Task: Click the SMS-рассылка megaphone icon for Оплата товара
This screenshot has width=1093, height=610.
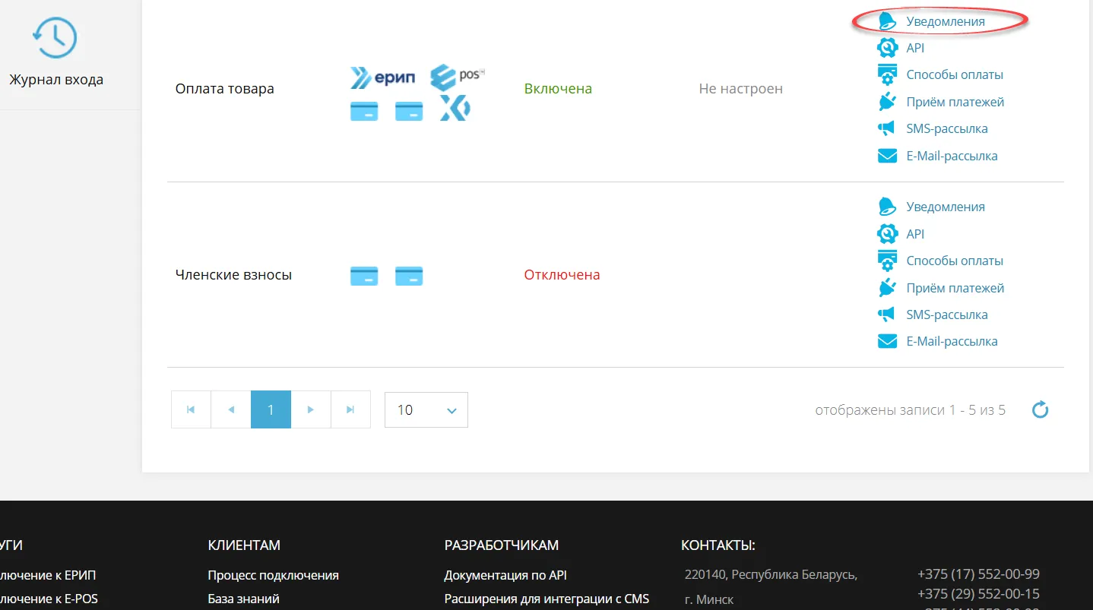Action: [x=886, y=128]
